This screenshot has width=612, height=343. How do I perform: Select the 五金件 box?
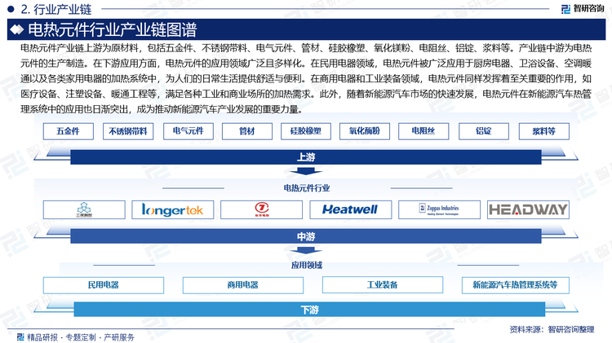click(69, 131)
